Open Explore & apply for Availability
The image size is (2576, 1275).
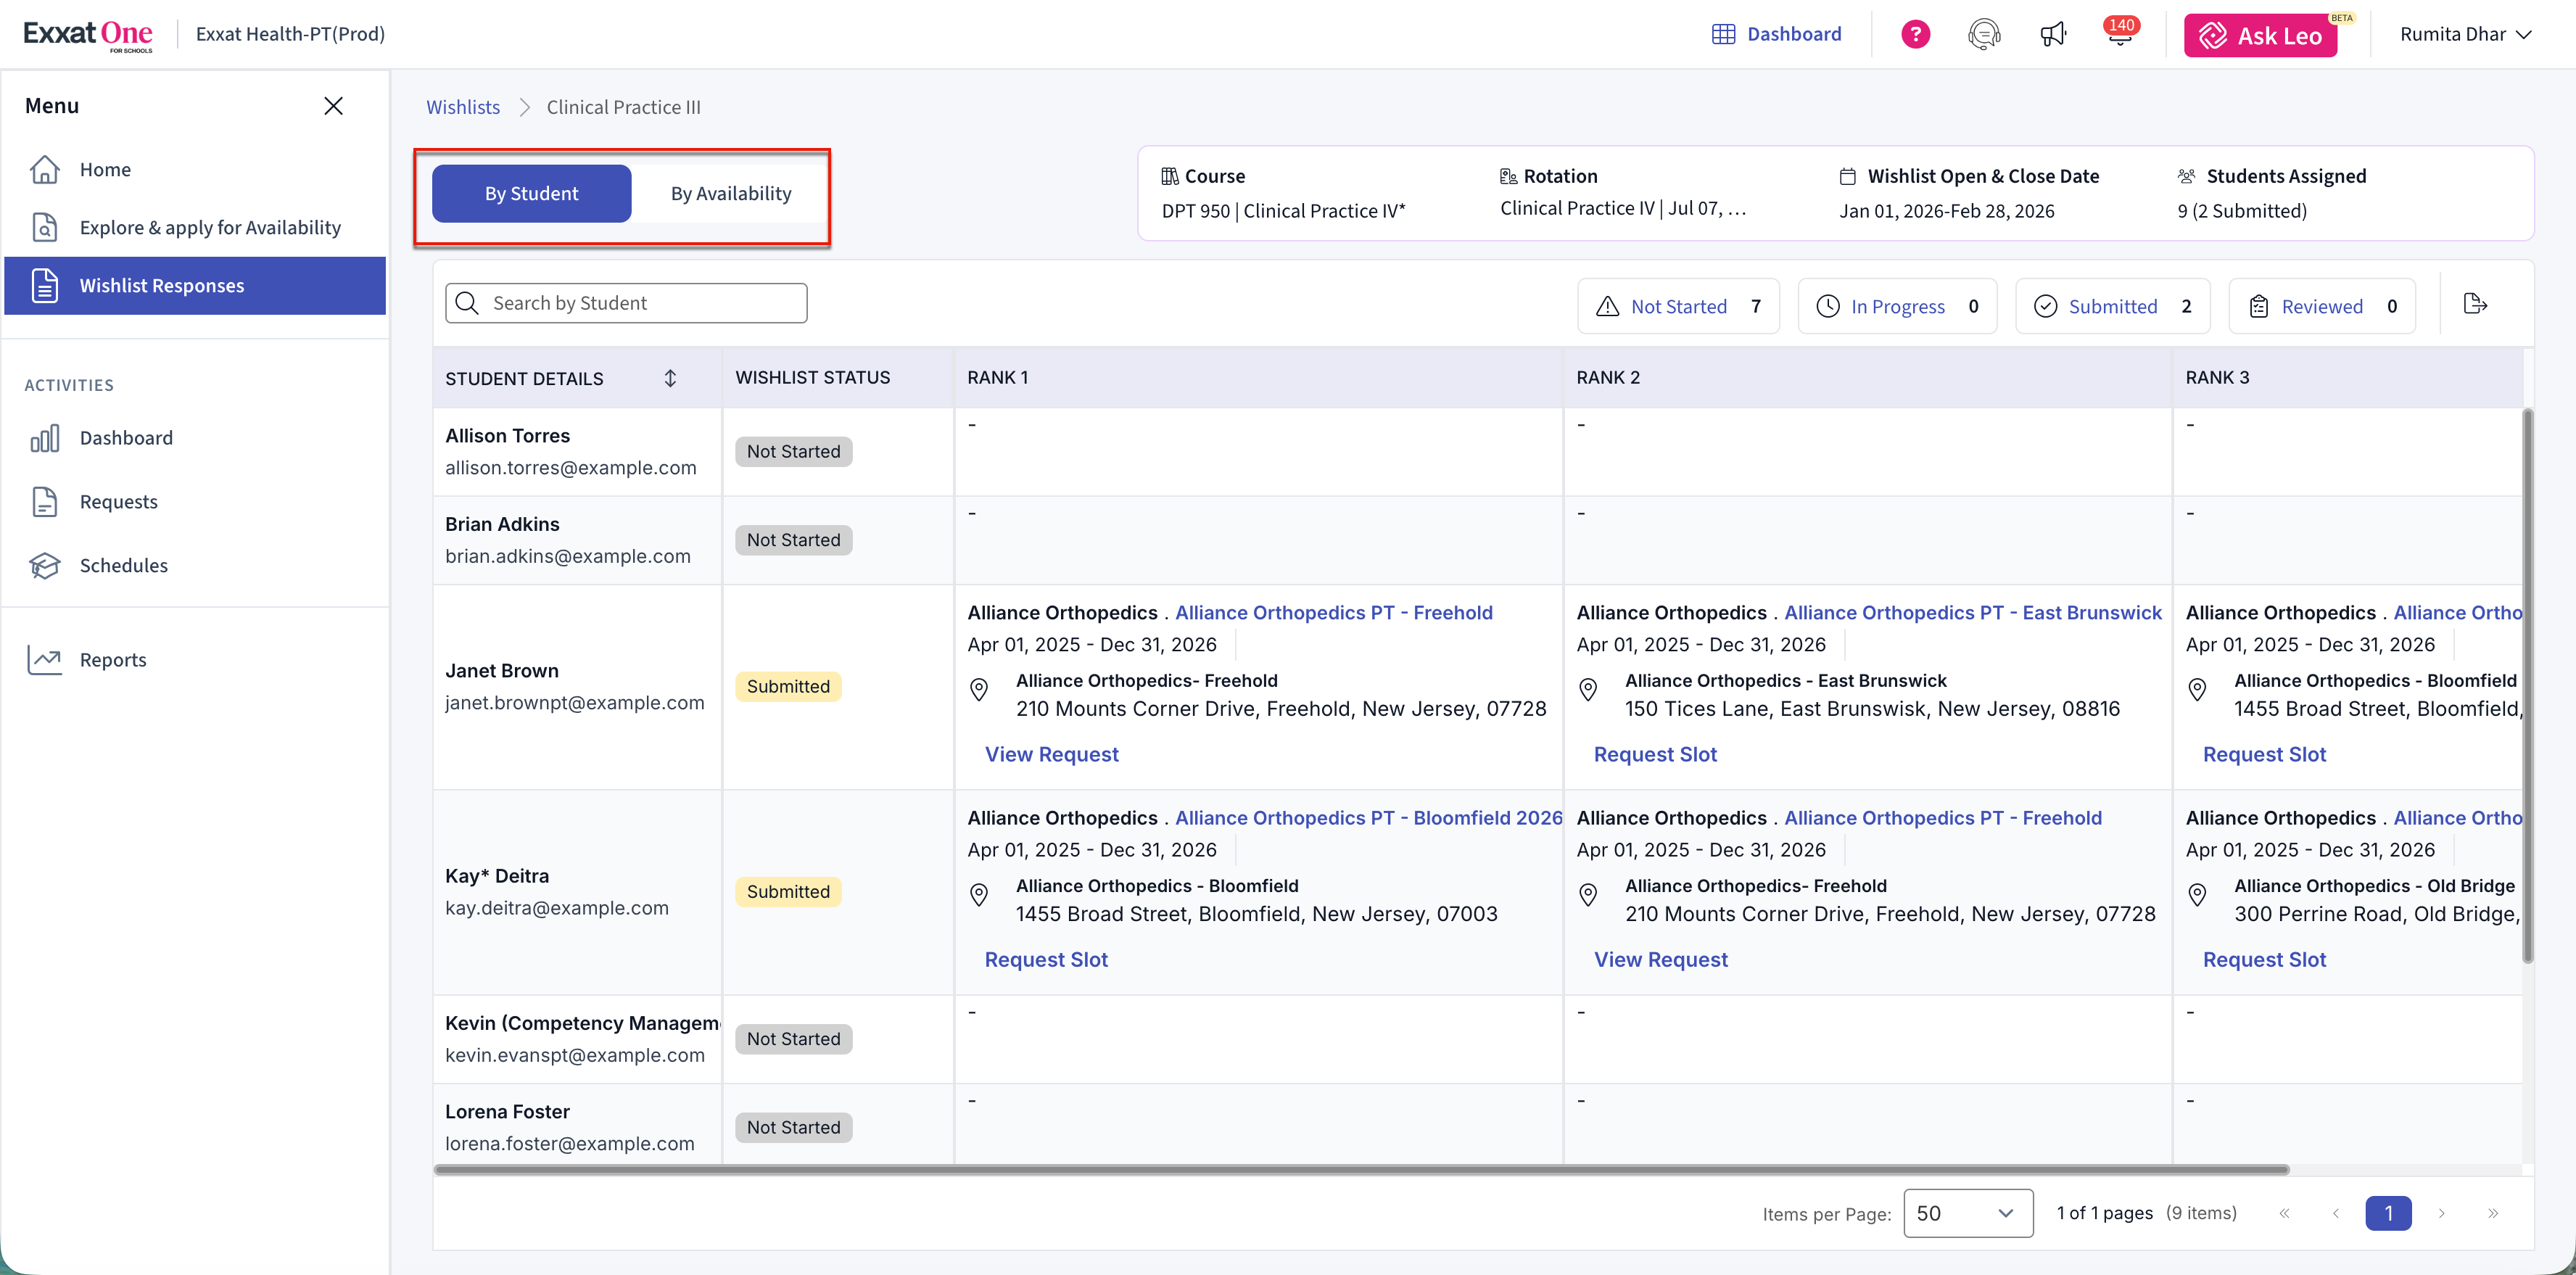coord(210,227)
